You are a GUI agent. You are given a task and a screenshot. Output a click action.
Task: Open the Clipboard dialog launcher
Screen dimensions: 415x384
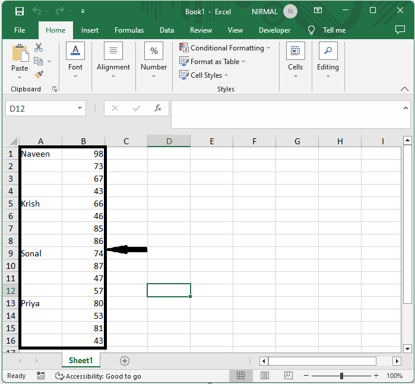pos(55,89)
